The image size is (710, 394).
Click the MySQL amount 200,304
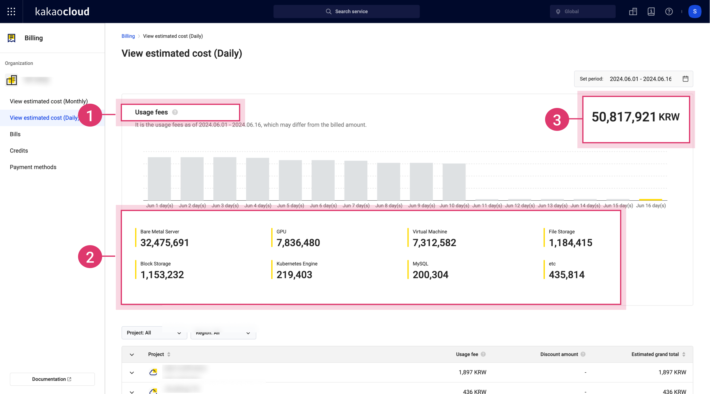click(430, 275)
